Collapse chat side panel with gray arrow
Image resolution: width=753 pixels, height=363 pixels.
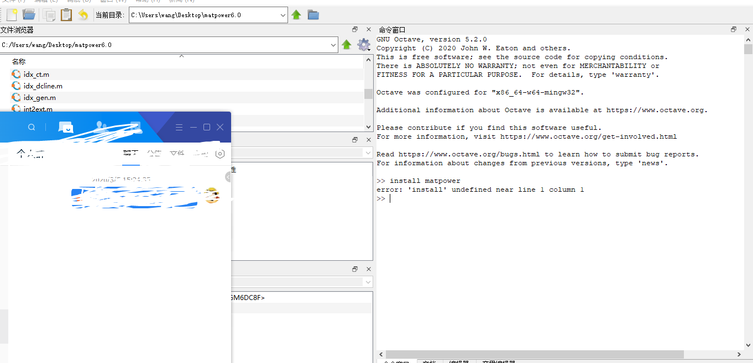(228, 177)
